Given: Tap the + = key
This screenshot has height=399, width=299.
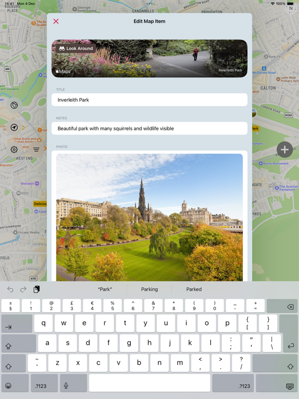Looking at the screenshot, I should pos(255,305).
